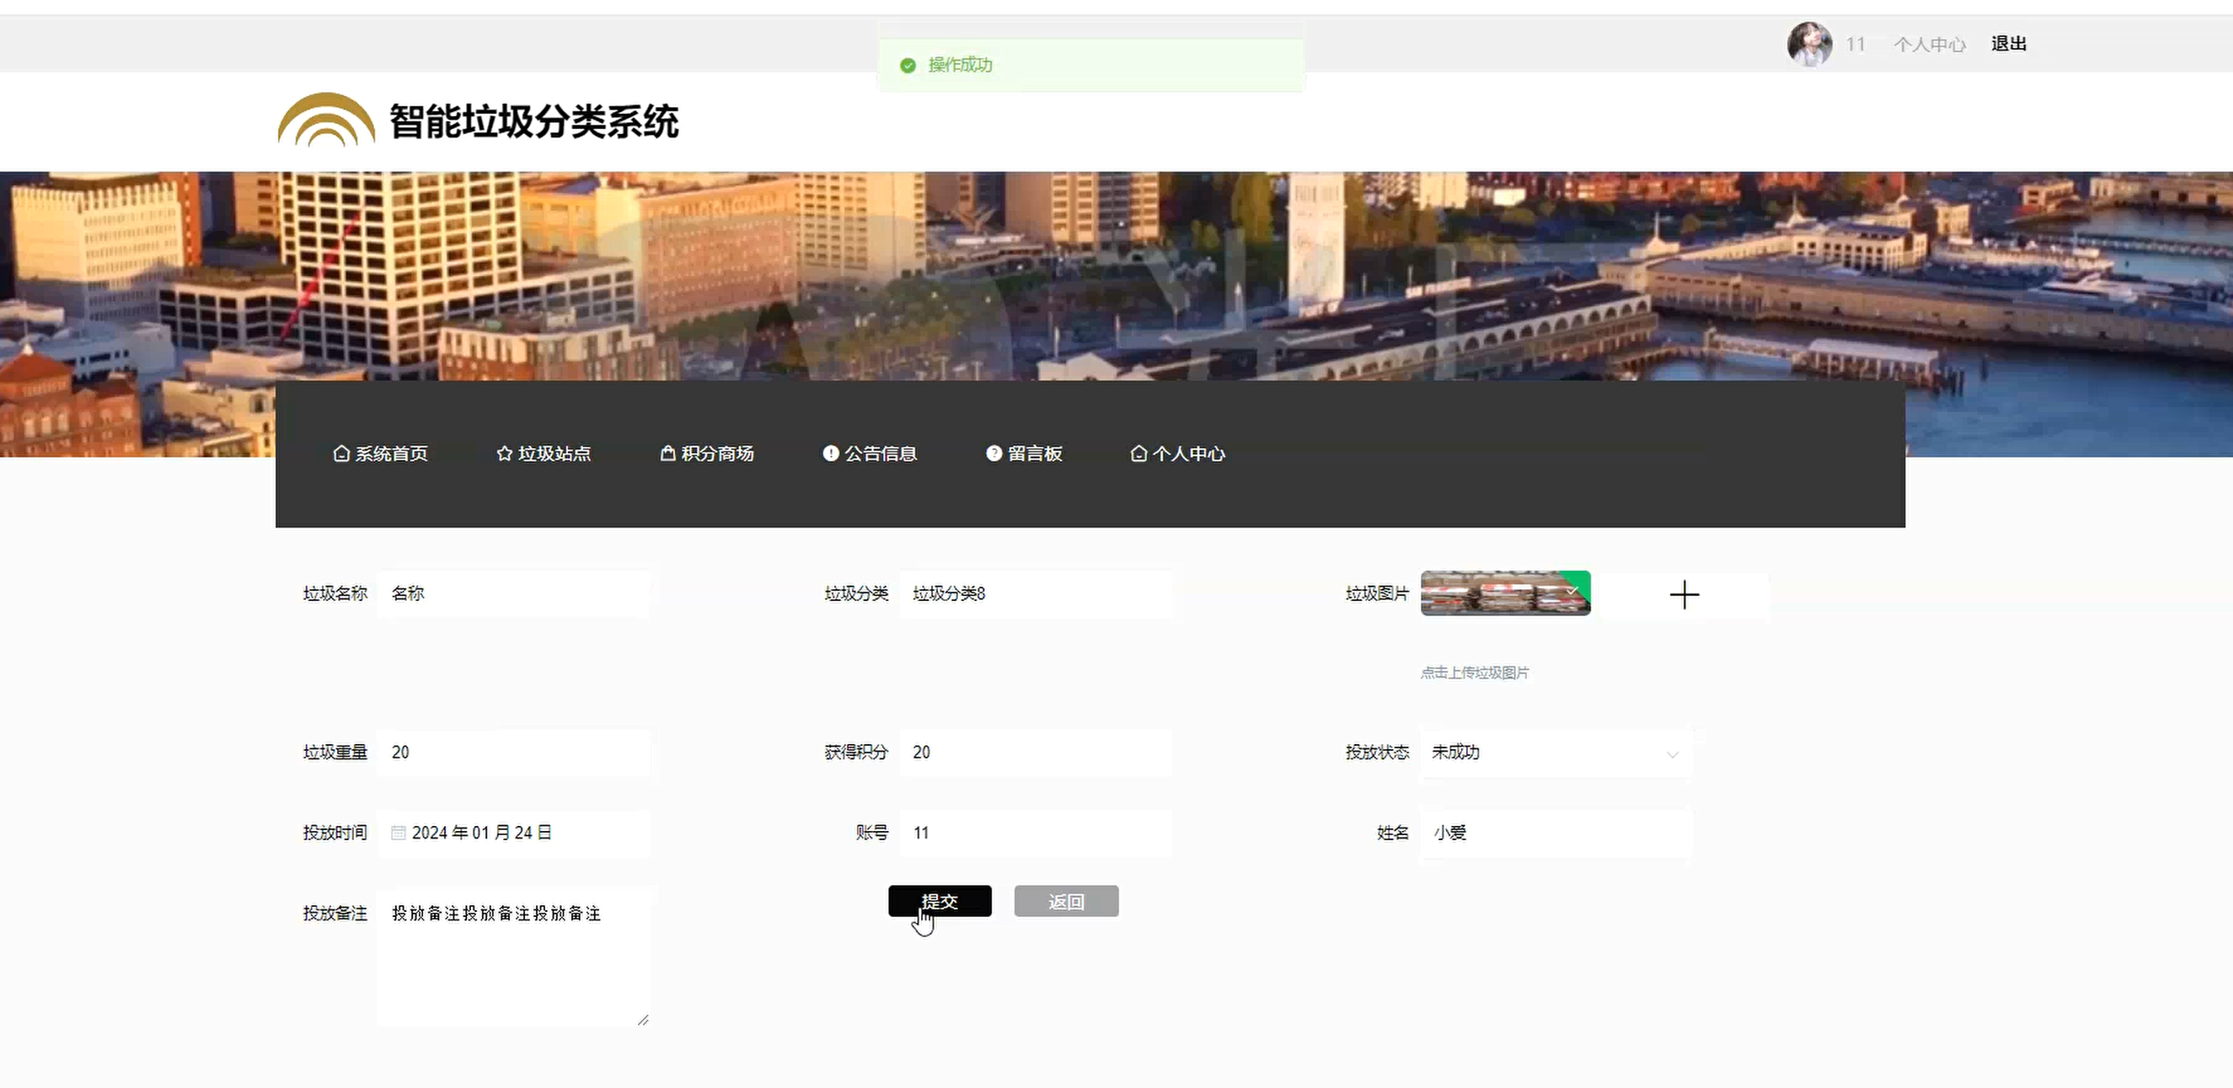Open the 积分商场 menu item
The image size is (2233, 1088).
click(706, 453)
